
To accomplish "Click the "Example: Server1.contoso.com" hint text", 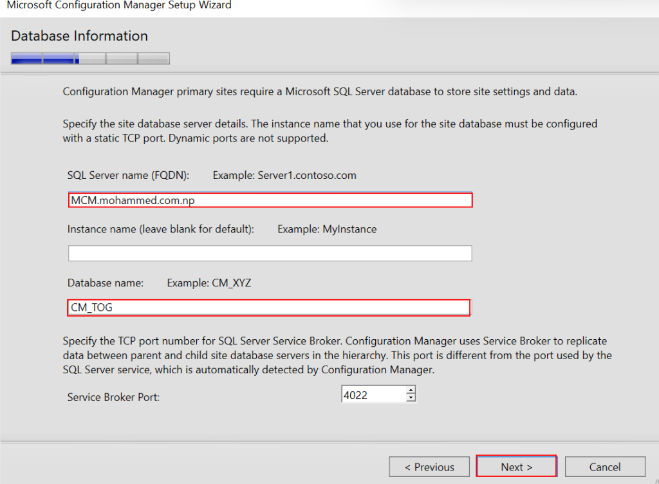I will [x=284, y=175].
